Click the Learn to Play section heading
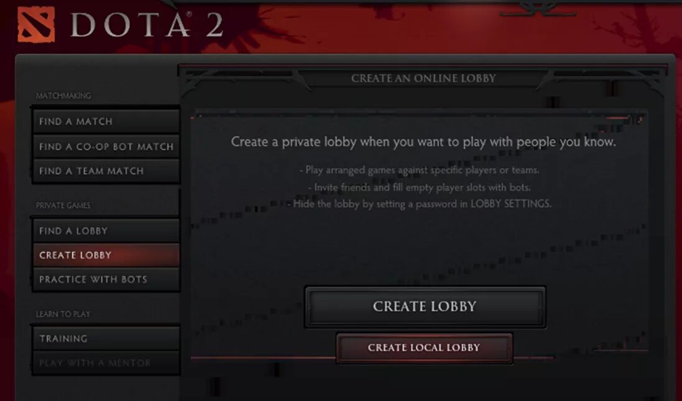 tap(63, 314)
